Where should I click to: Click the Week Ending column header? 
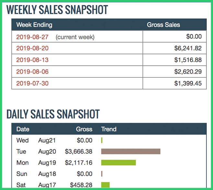point(34,25)
